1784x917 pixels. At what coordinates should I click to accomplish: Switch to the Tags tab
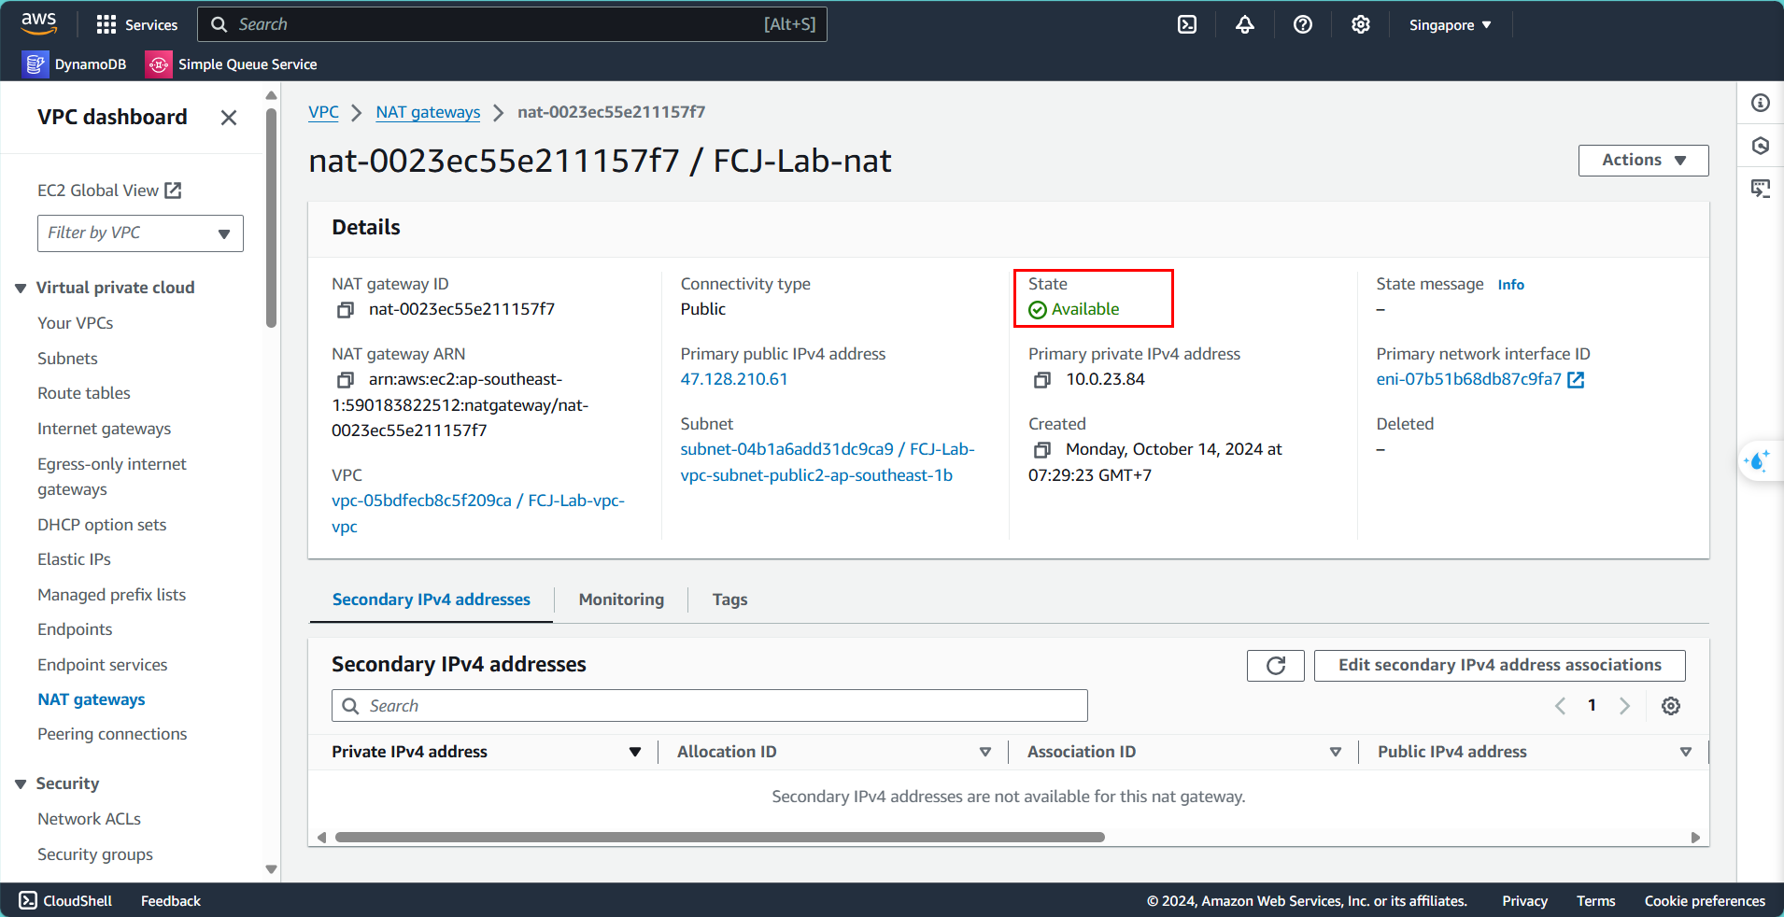tap(729, 600)
